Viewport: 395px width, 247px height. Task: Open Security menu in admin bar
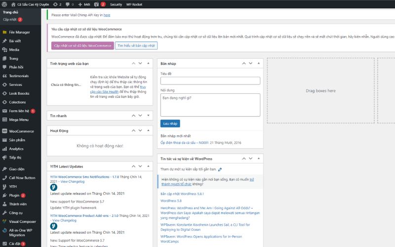coord(116,4)
